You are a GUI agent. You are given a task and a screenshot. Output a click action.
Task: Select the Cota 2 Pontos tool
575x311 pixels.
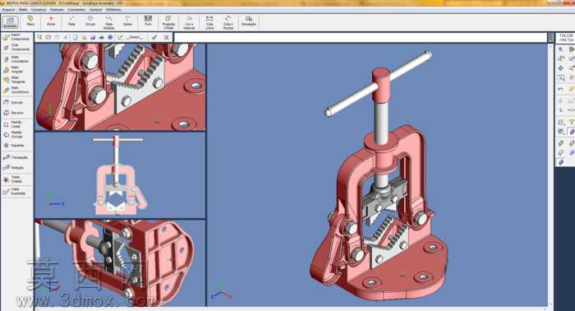pos(228,22)
